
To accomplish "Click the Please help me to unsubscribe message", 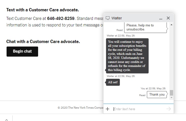I will (145, 27).
